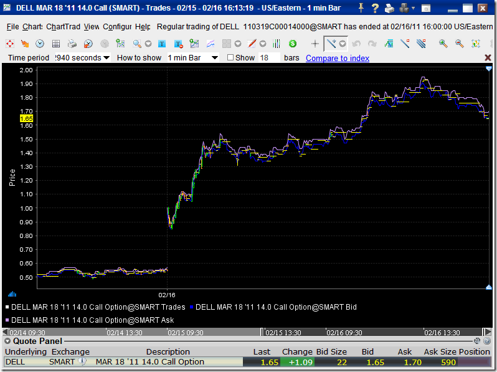This screenshot has width=497, height=372.
Task: Click the green dollar sign icon
Action: (293, 44)
